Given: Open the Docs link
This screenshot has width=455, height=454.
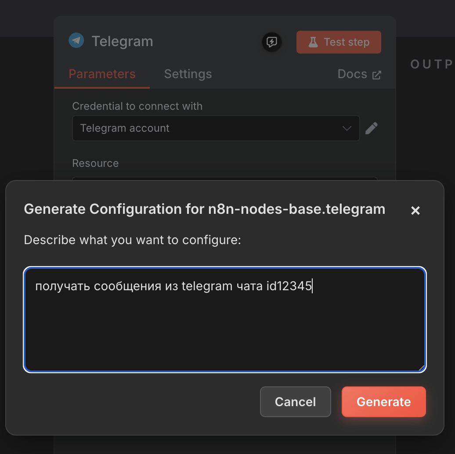Looking at the screenshot, I should 352,74.
